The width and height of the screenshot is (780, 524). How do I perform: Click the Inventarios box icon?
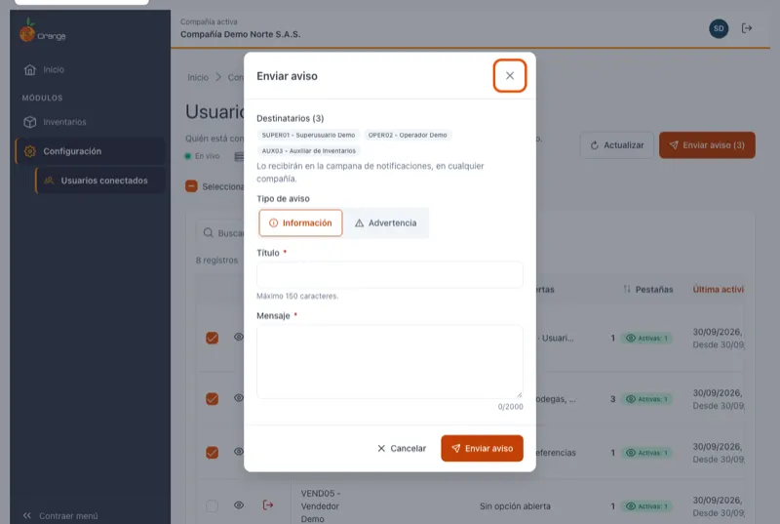click(30, 122)
